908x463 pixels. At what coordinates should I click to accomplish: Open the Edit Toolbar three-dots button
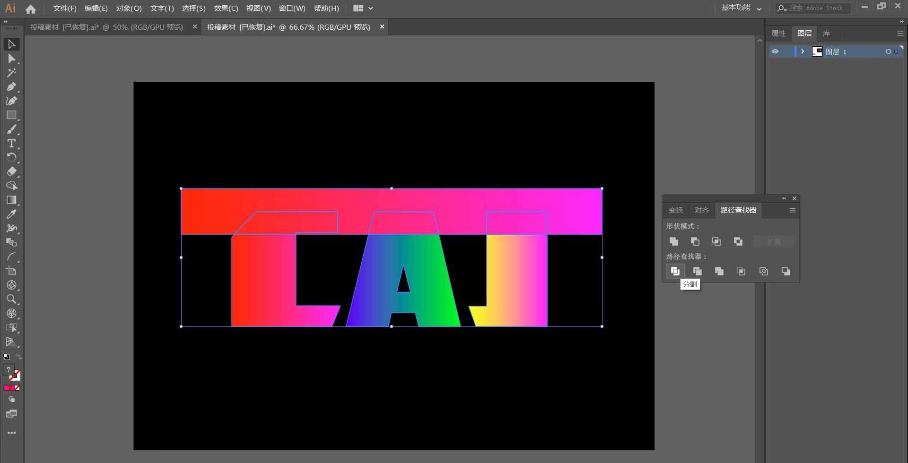tap(11, 433)
